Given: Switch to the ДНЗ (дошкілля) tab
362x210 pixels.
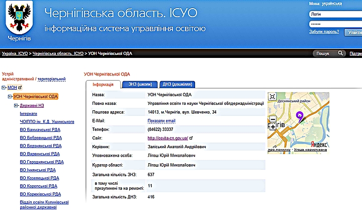Looking at the screenshot, I should pyautogui.click(x=176, y=84).
